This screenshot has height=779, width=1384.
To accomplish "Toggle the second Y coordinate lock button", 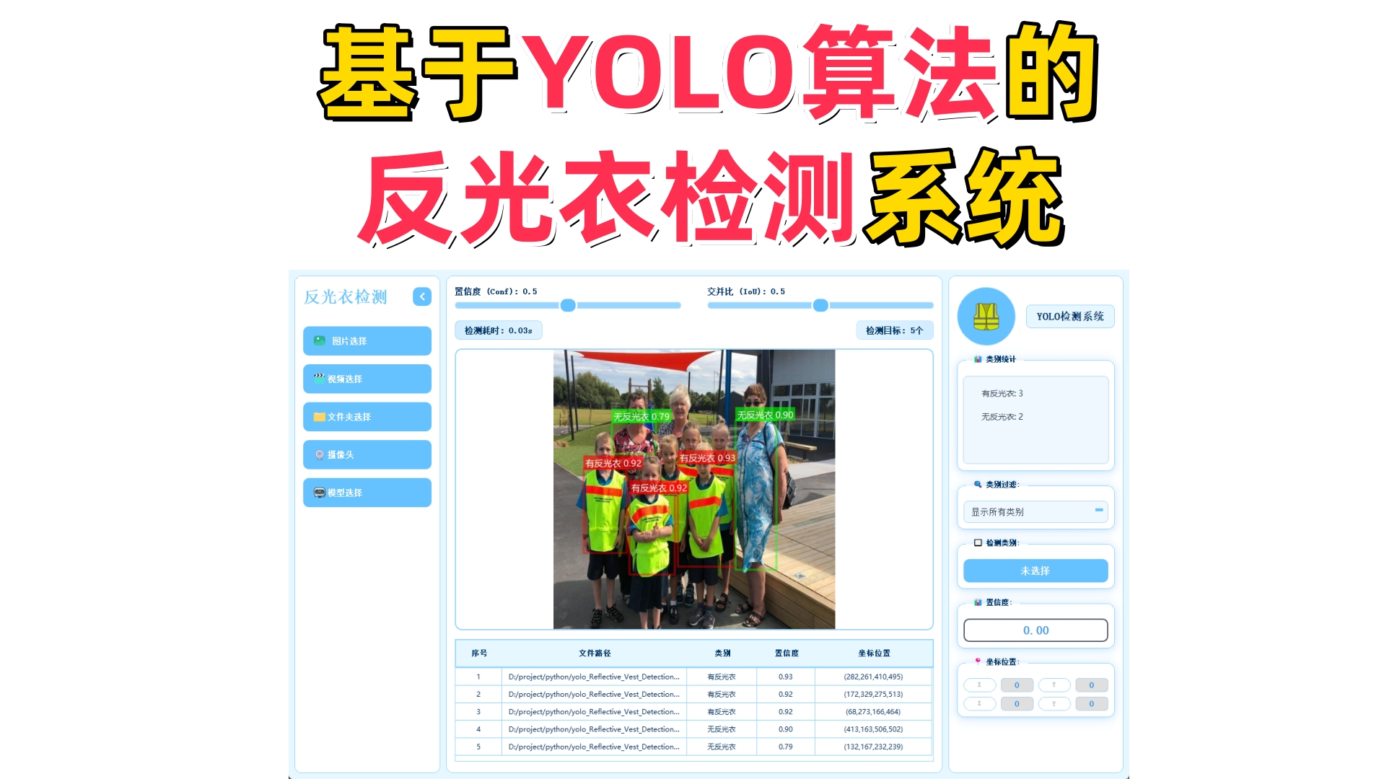I will [x=1054, y=703].
